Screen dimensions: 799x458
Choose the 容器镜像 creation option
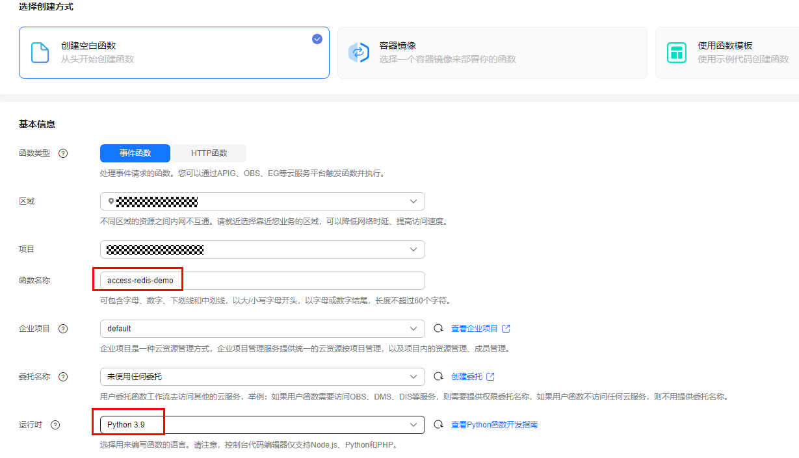(491, 53)
